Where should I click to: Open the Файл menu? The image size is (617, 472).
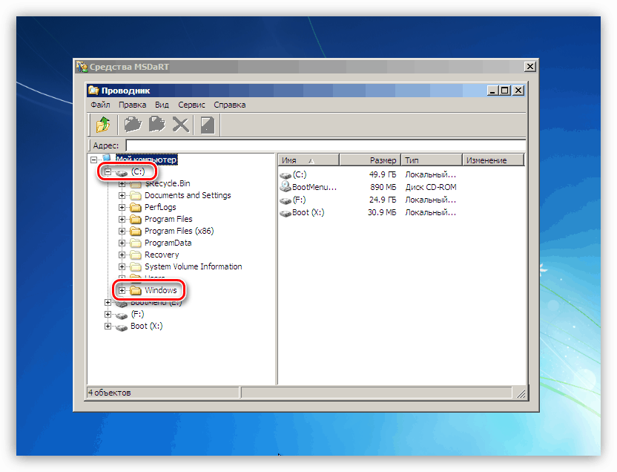[x=100, y=105]
